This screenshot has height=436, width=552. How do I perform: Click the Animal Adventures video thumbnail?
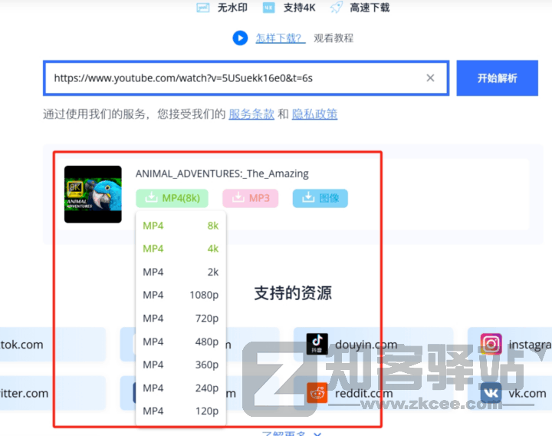click(93, 194)
